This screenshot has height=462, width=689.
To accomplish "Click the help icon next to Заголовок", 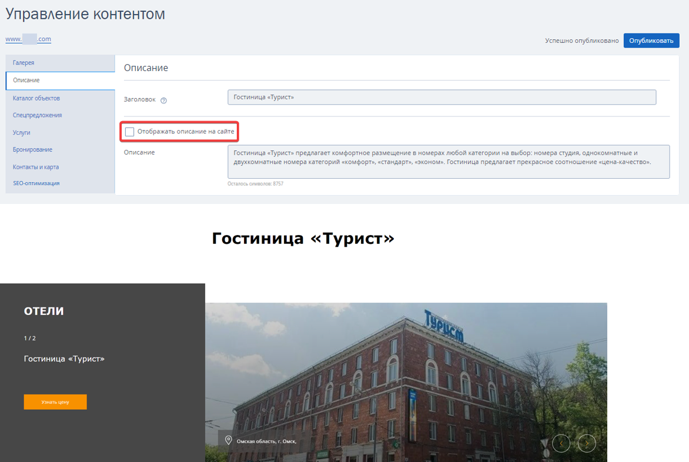I will [x=163, y=100].
